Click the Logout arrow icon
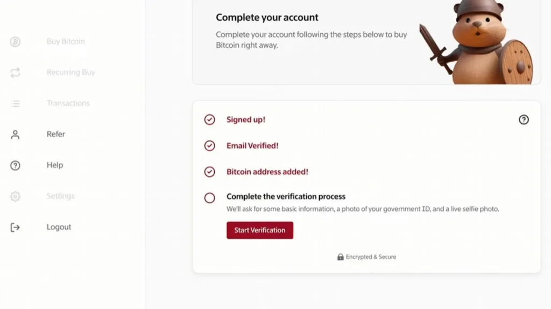The width and height of the screenshot is (551, 309). [x=15, y=227]
